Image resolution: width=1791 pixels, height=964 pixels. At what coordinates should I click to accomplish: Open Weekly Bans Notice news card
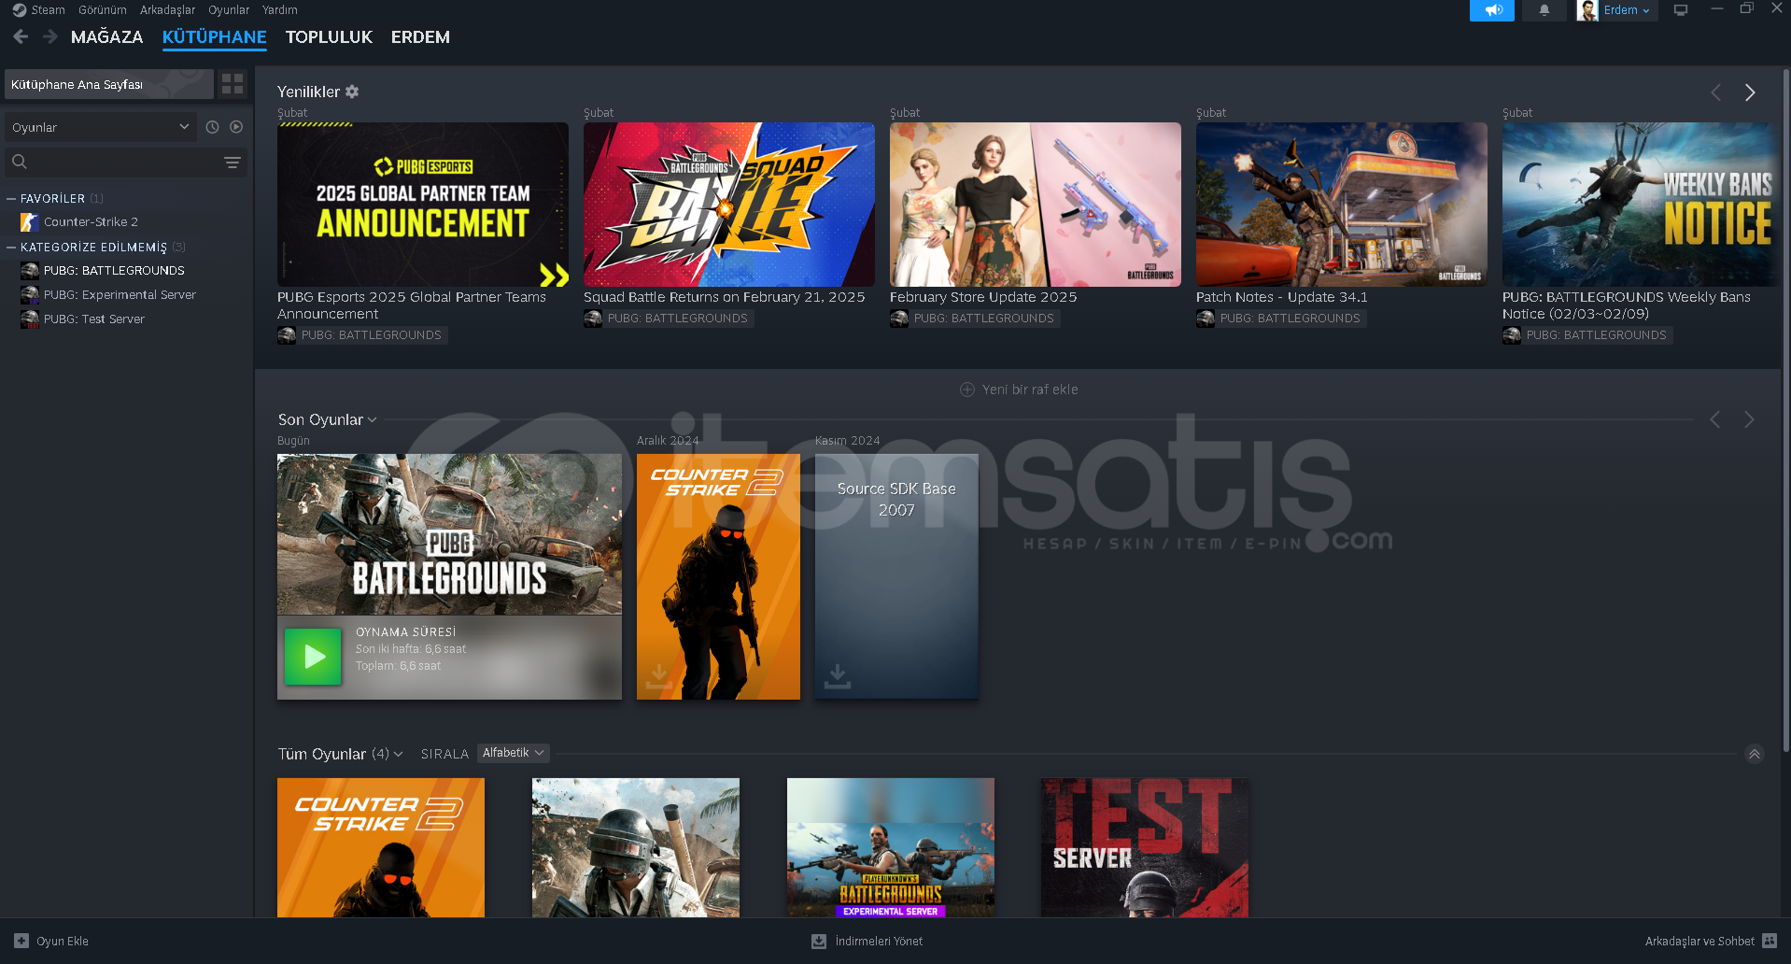(x=1641, y=205)
